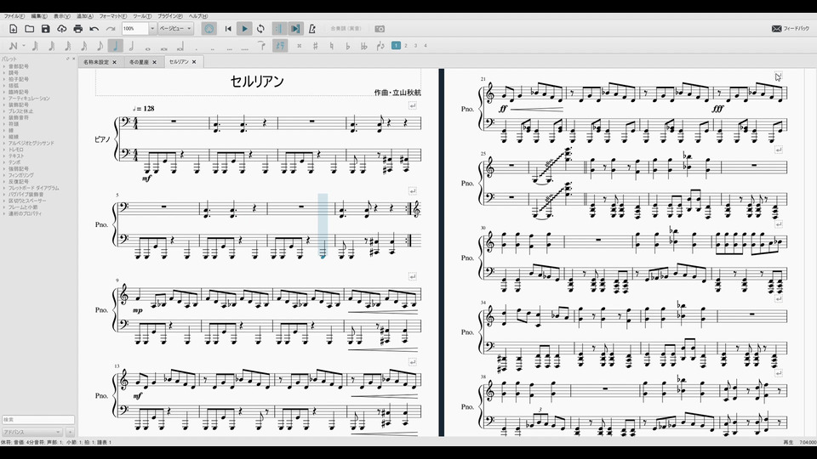Click the image capture camera icon
This screenshot has width=817, height=459.
click(380, 29)
